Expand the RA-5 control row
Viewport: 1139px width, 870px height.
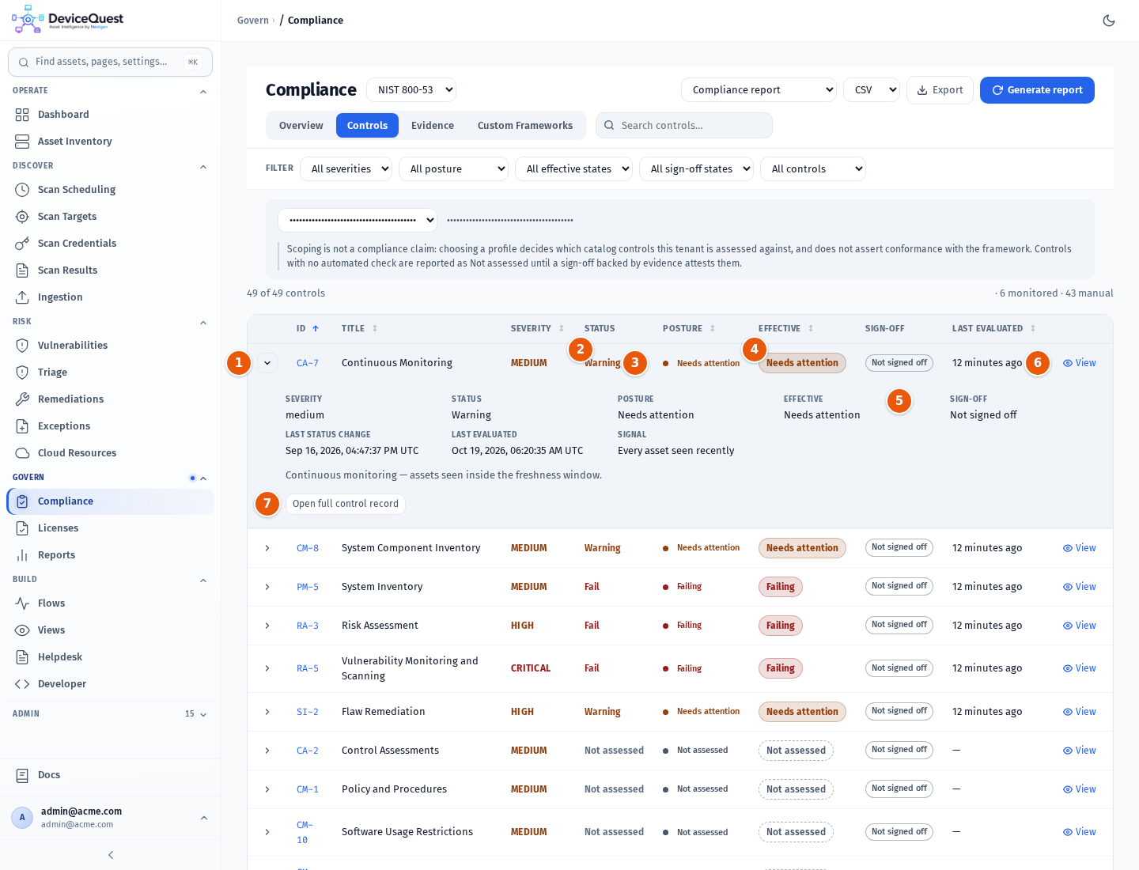tap(267, 668)
